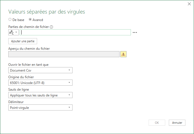Click the Ajouter une partie button

pyautogui.click(x=23, y=41)
